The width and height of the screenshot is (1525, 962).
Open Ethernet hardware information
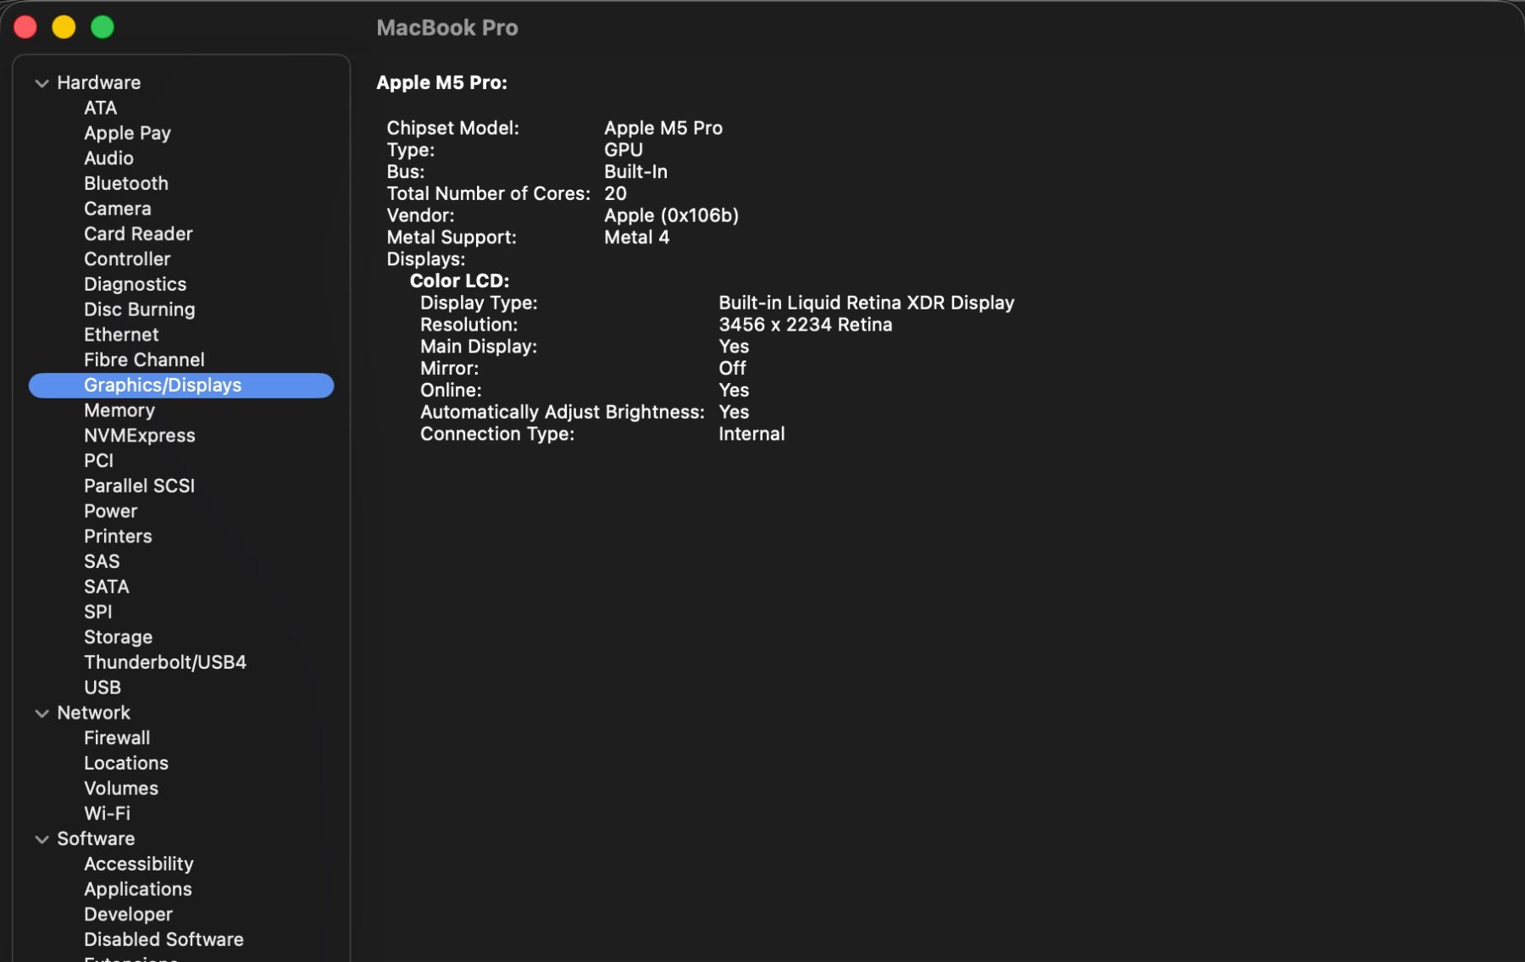click(x=121, y=335)
